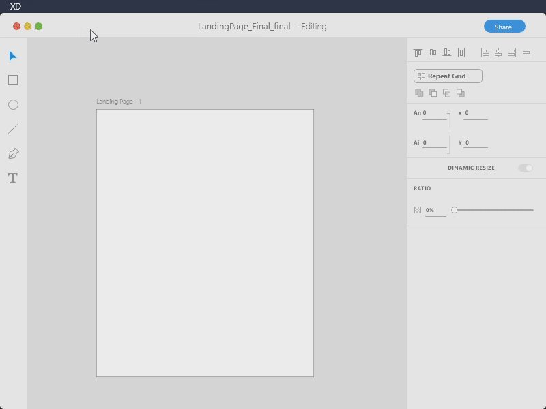Switch to the Text tool
546x409 pixels.
coord(12,177)
